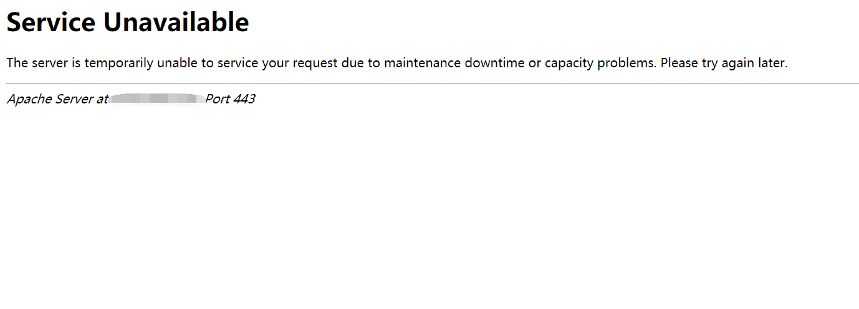Click the first word "The" in the paragraph
This screenshot has height=309, width=859.
tap(17, 63)
